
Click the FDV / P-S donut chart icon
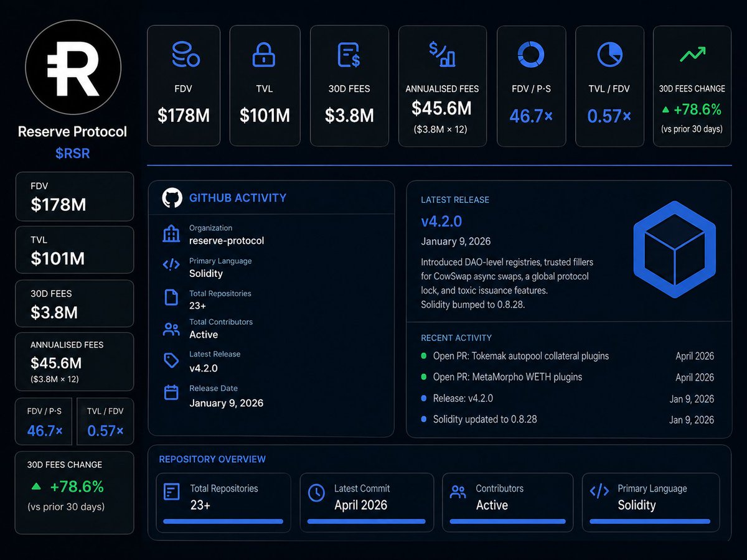(x=531, y=55)
